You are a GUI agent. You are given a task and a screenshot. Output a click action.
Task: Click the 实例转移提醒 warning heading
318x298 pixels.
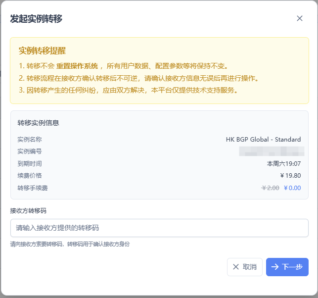coord(42,51)
